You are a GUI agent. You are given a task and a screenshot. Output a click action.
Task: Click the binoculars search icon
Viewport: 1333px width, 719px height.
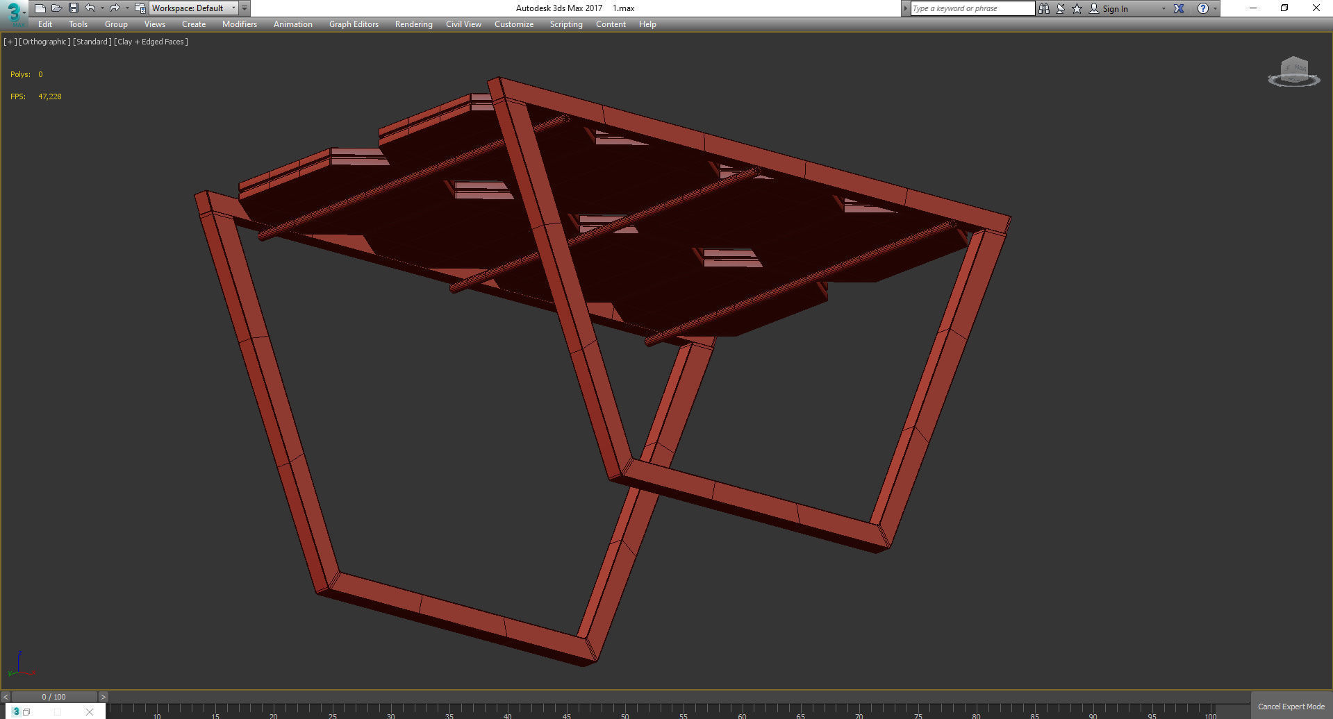[1043, 8]
